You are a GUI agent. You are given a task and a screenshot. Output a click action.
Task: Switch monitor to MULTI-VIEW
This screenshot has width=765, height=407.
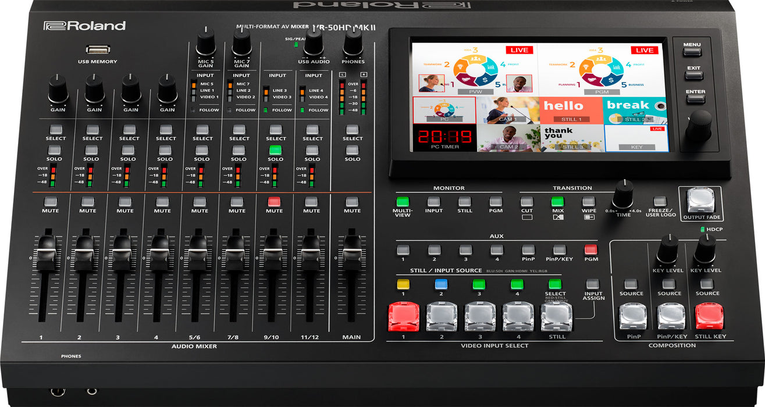pos(403,202)
